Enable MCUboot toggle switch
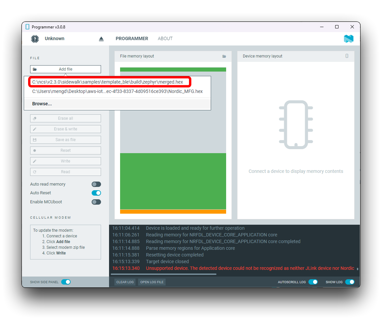This screenshot has width=382, height=320. tap(96, 202)
